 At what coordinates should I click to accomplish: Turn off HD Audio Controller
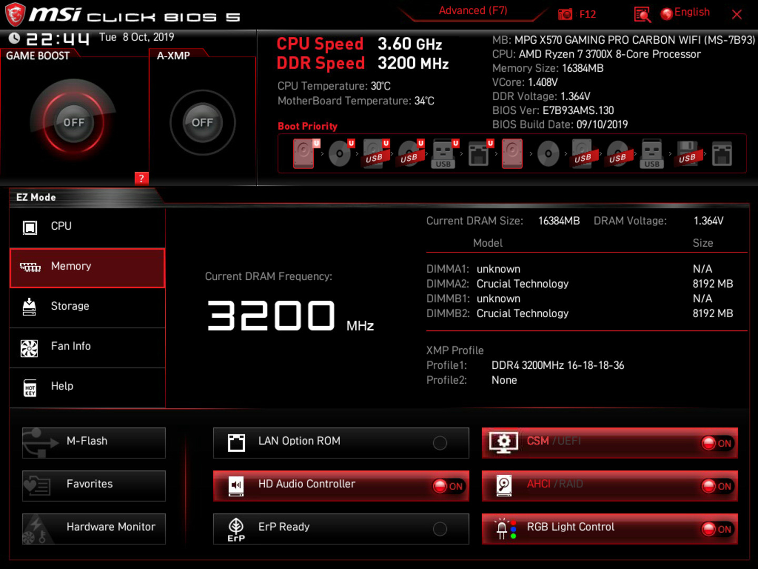click(341, 486)
